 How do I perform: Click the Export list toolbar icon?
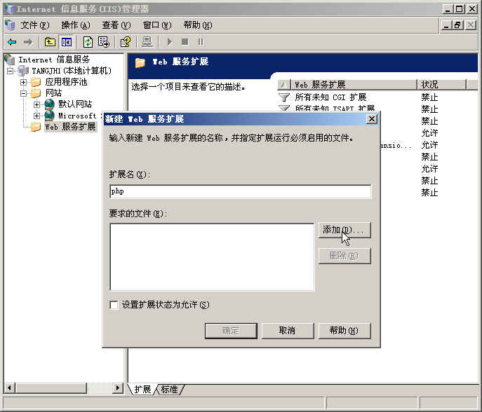[x=104, y=42]
